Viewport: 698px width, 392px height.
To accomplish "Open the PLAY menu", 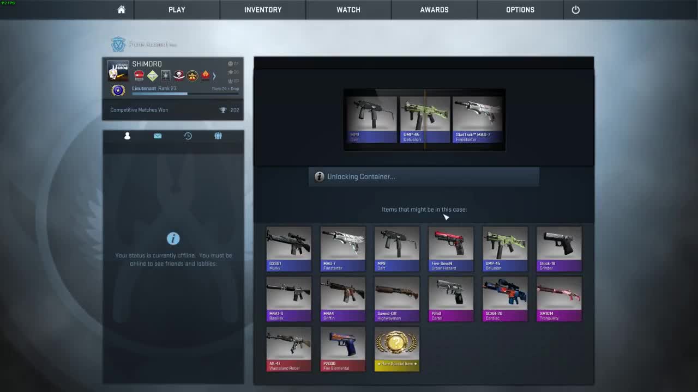I will (x=177, y=10).
